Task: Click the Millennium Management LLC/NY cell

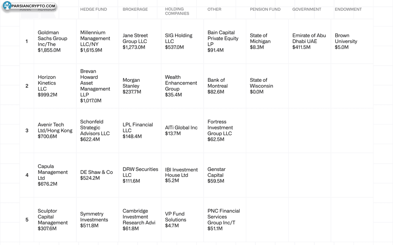Action: tap(95, 41)
